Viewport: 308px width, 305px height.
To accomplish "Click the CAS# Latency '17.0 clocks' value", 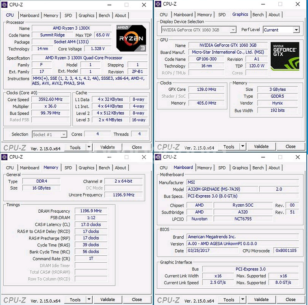I will tap(91, 224).
